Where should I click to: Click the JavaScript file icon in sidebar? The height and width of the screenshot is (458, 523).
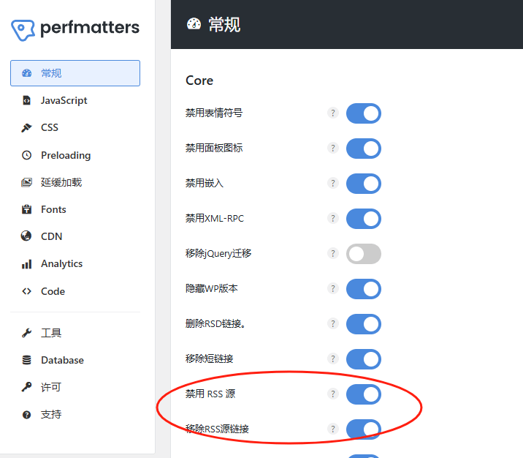click(x=27, y=100)
